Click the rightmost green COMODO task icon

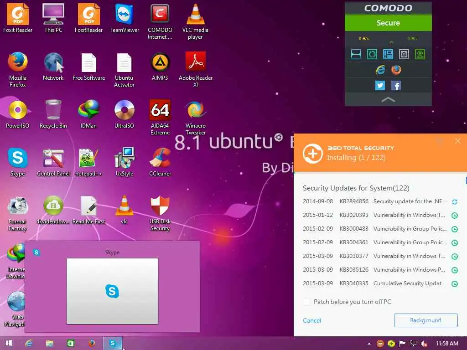coord(420,54)
